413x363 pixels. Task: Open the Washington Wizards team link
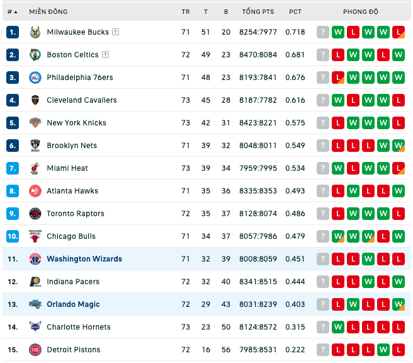coord(84,259)
